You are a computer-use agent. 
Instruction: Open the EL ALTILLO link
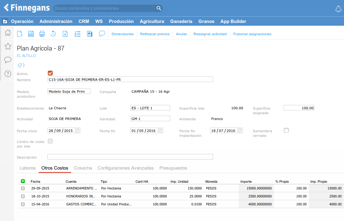(26, 56)
